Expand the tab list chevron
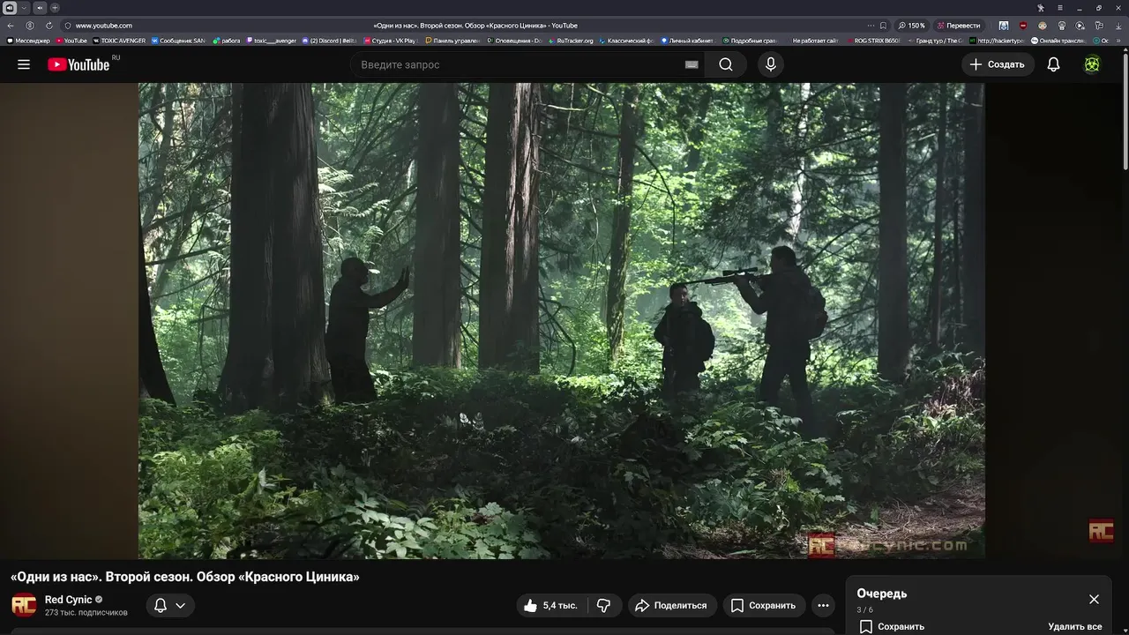The image size is (1129, 635). coord(25,8)
